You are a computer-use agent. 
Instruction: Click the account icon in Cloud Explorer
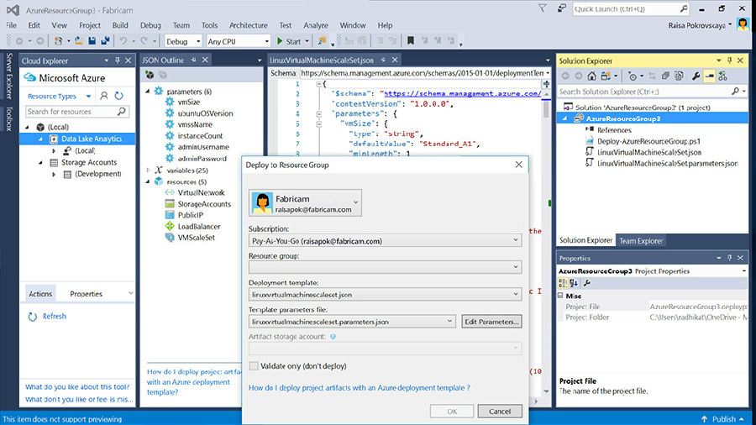tap(103, 96)
